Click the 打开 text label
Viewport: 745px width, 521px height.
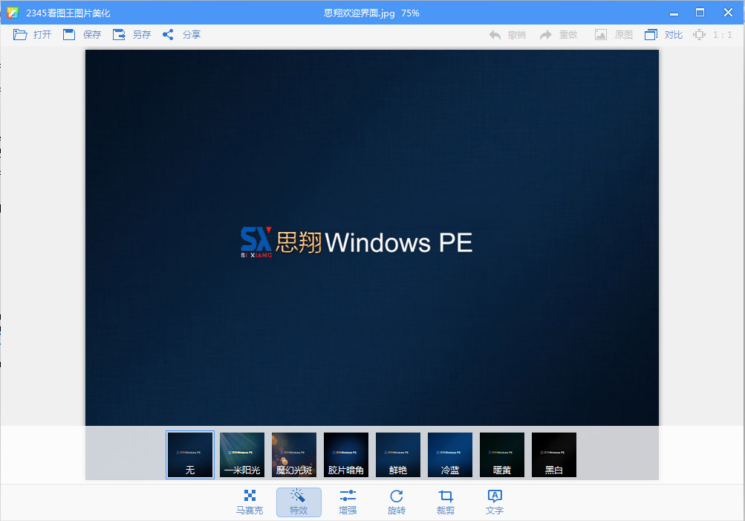(42, 35)
